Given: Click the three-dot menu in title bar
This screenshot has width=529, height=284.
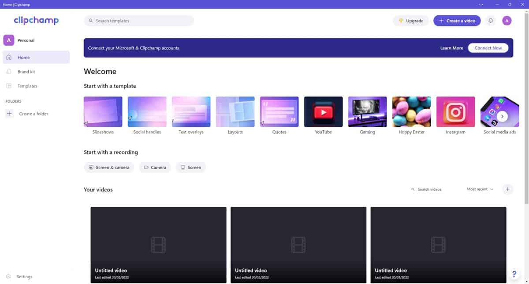Looking at the screenshot, I should (x=481, y=4).
